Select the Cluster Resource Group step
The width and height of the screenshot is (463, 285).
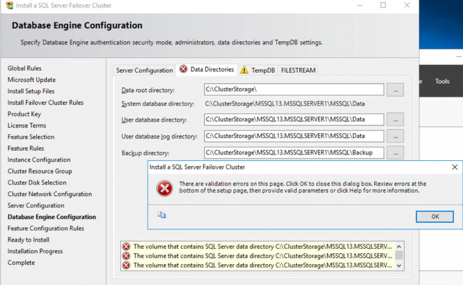[40, 171]
